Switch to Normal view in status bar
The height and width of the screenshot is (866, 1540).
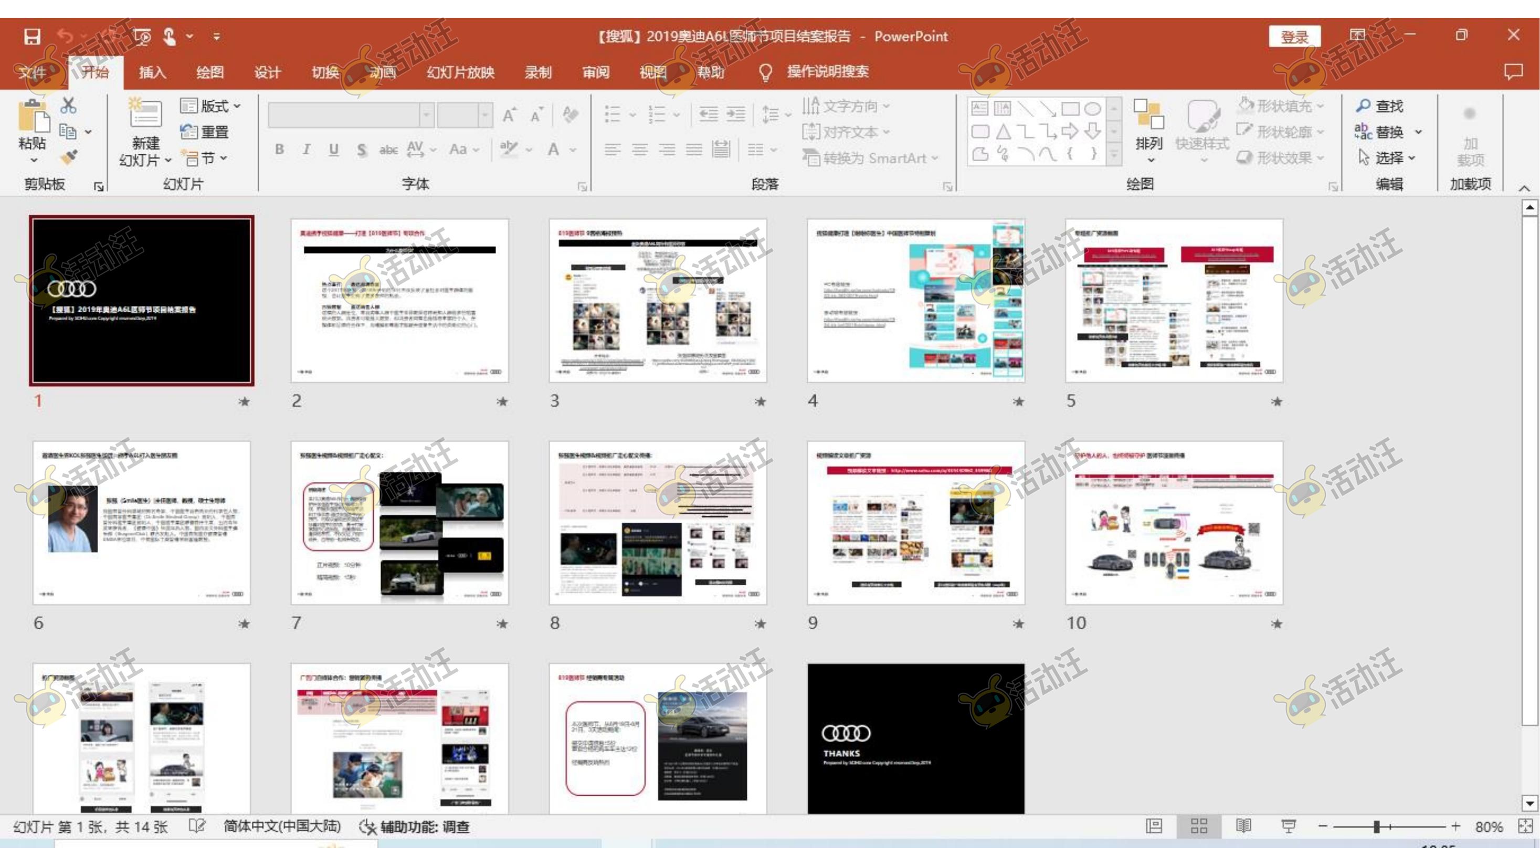point(1154,826)
